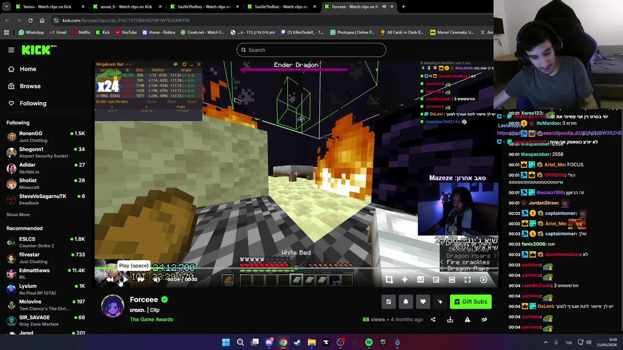
Task: Open Adidar channel in the sidebar
Action: tap(46, 168)
